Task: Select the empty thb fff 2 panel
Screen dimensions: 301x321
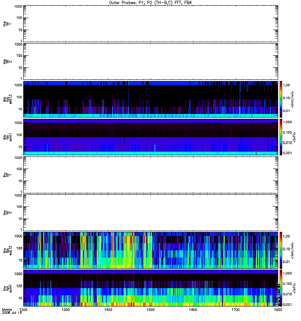Action: [150, 61]
